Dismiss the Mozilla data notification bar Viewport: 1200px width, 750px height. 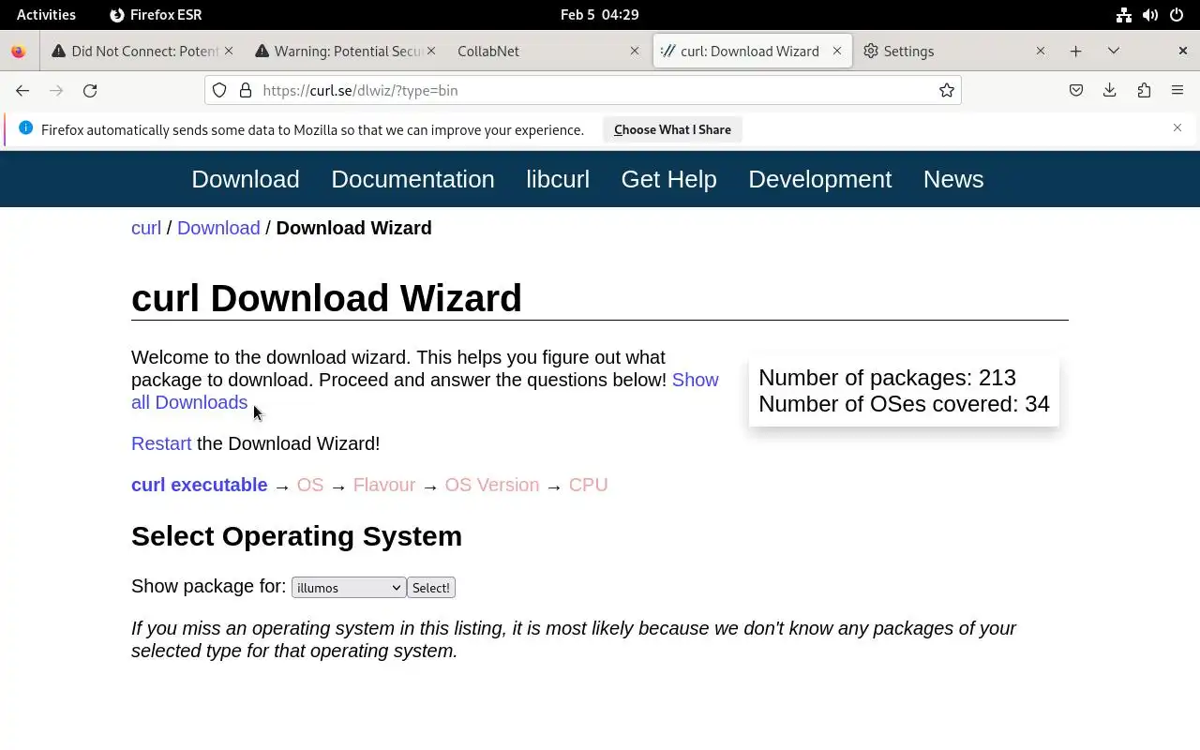coord(1177,127)
